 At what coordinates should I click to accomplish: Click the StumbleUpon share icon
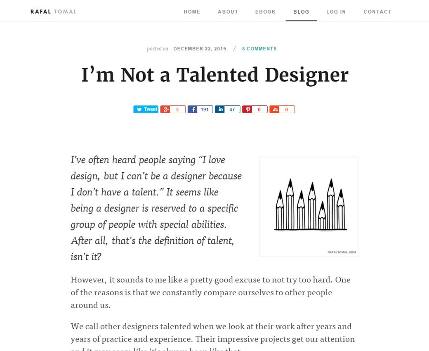[x=275, y=109]
